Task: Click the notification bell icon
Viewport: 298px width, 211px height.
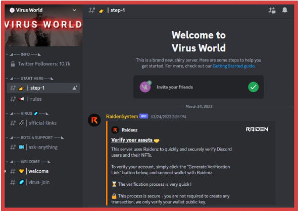Action: pyautogui.click(x=284, y=10)
